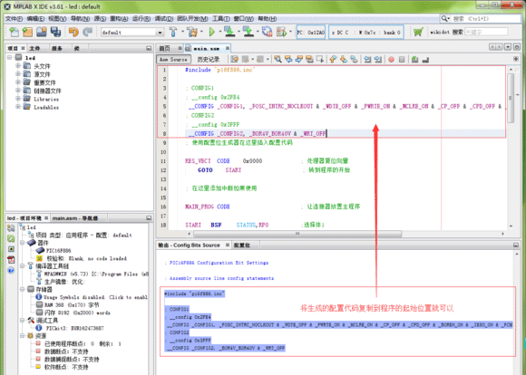This screenshot has width=526, height=375.
Task: Open the 编辑(E) menu
Action: coord(35,18)
